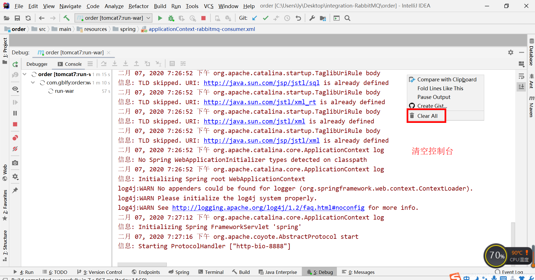535x280 pixels.
Task: Choose Compare with Clipboard menu entry
Action: [x=447, y=79]
